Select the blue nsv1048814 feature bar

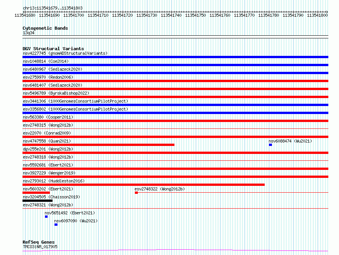(175, 65)
